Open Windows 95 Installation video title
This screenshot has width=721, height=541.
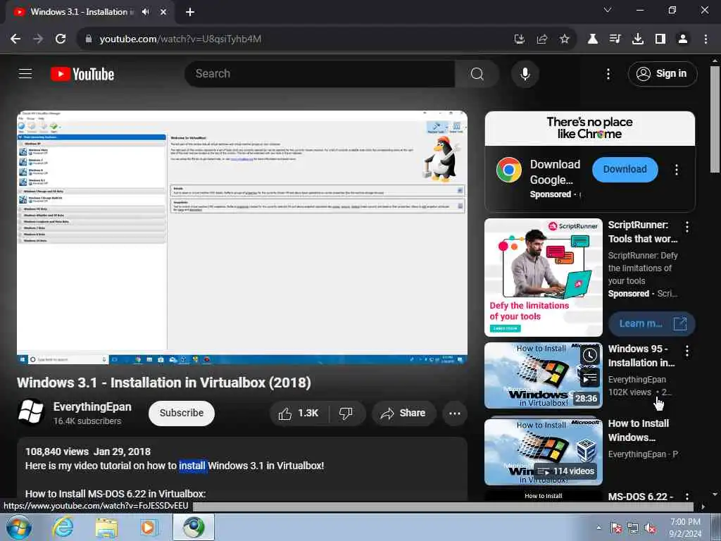[641, 356]
